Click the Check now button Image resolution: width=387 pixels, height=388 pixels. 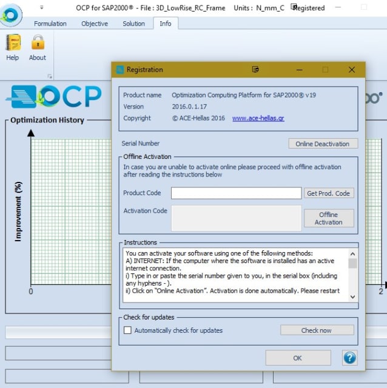click(x=317, y=330)
